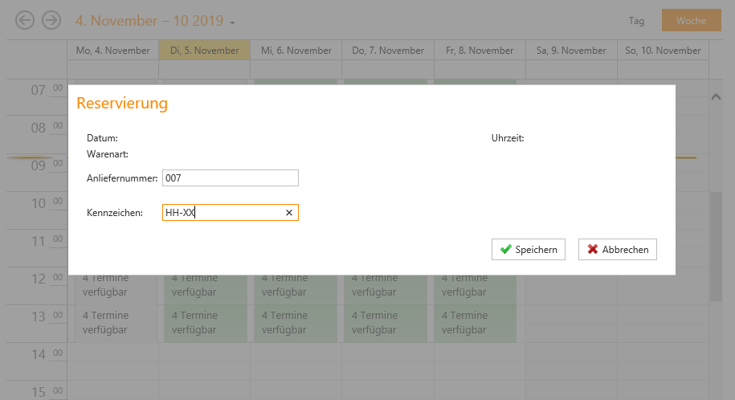Open Wednesday 13:00 slot '4 Termine verfügbar'
Image resolution: width=735 pixels, height=400 pixels.
click(296, 323)
